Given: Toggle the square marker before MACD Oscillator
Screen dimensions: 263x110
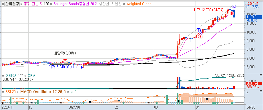Looking at the screenshot, I should click(18, 92).
